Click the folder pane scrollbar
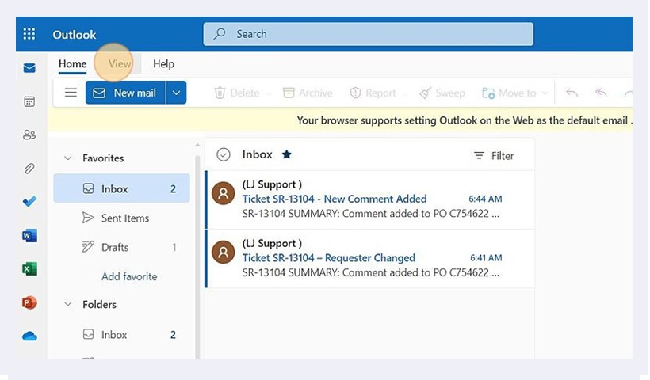Viewport: 650px width, 380px height. (197, 256)
